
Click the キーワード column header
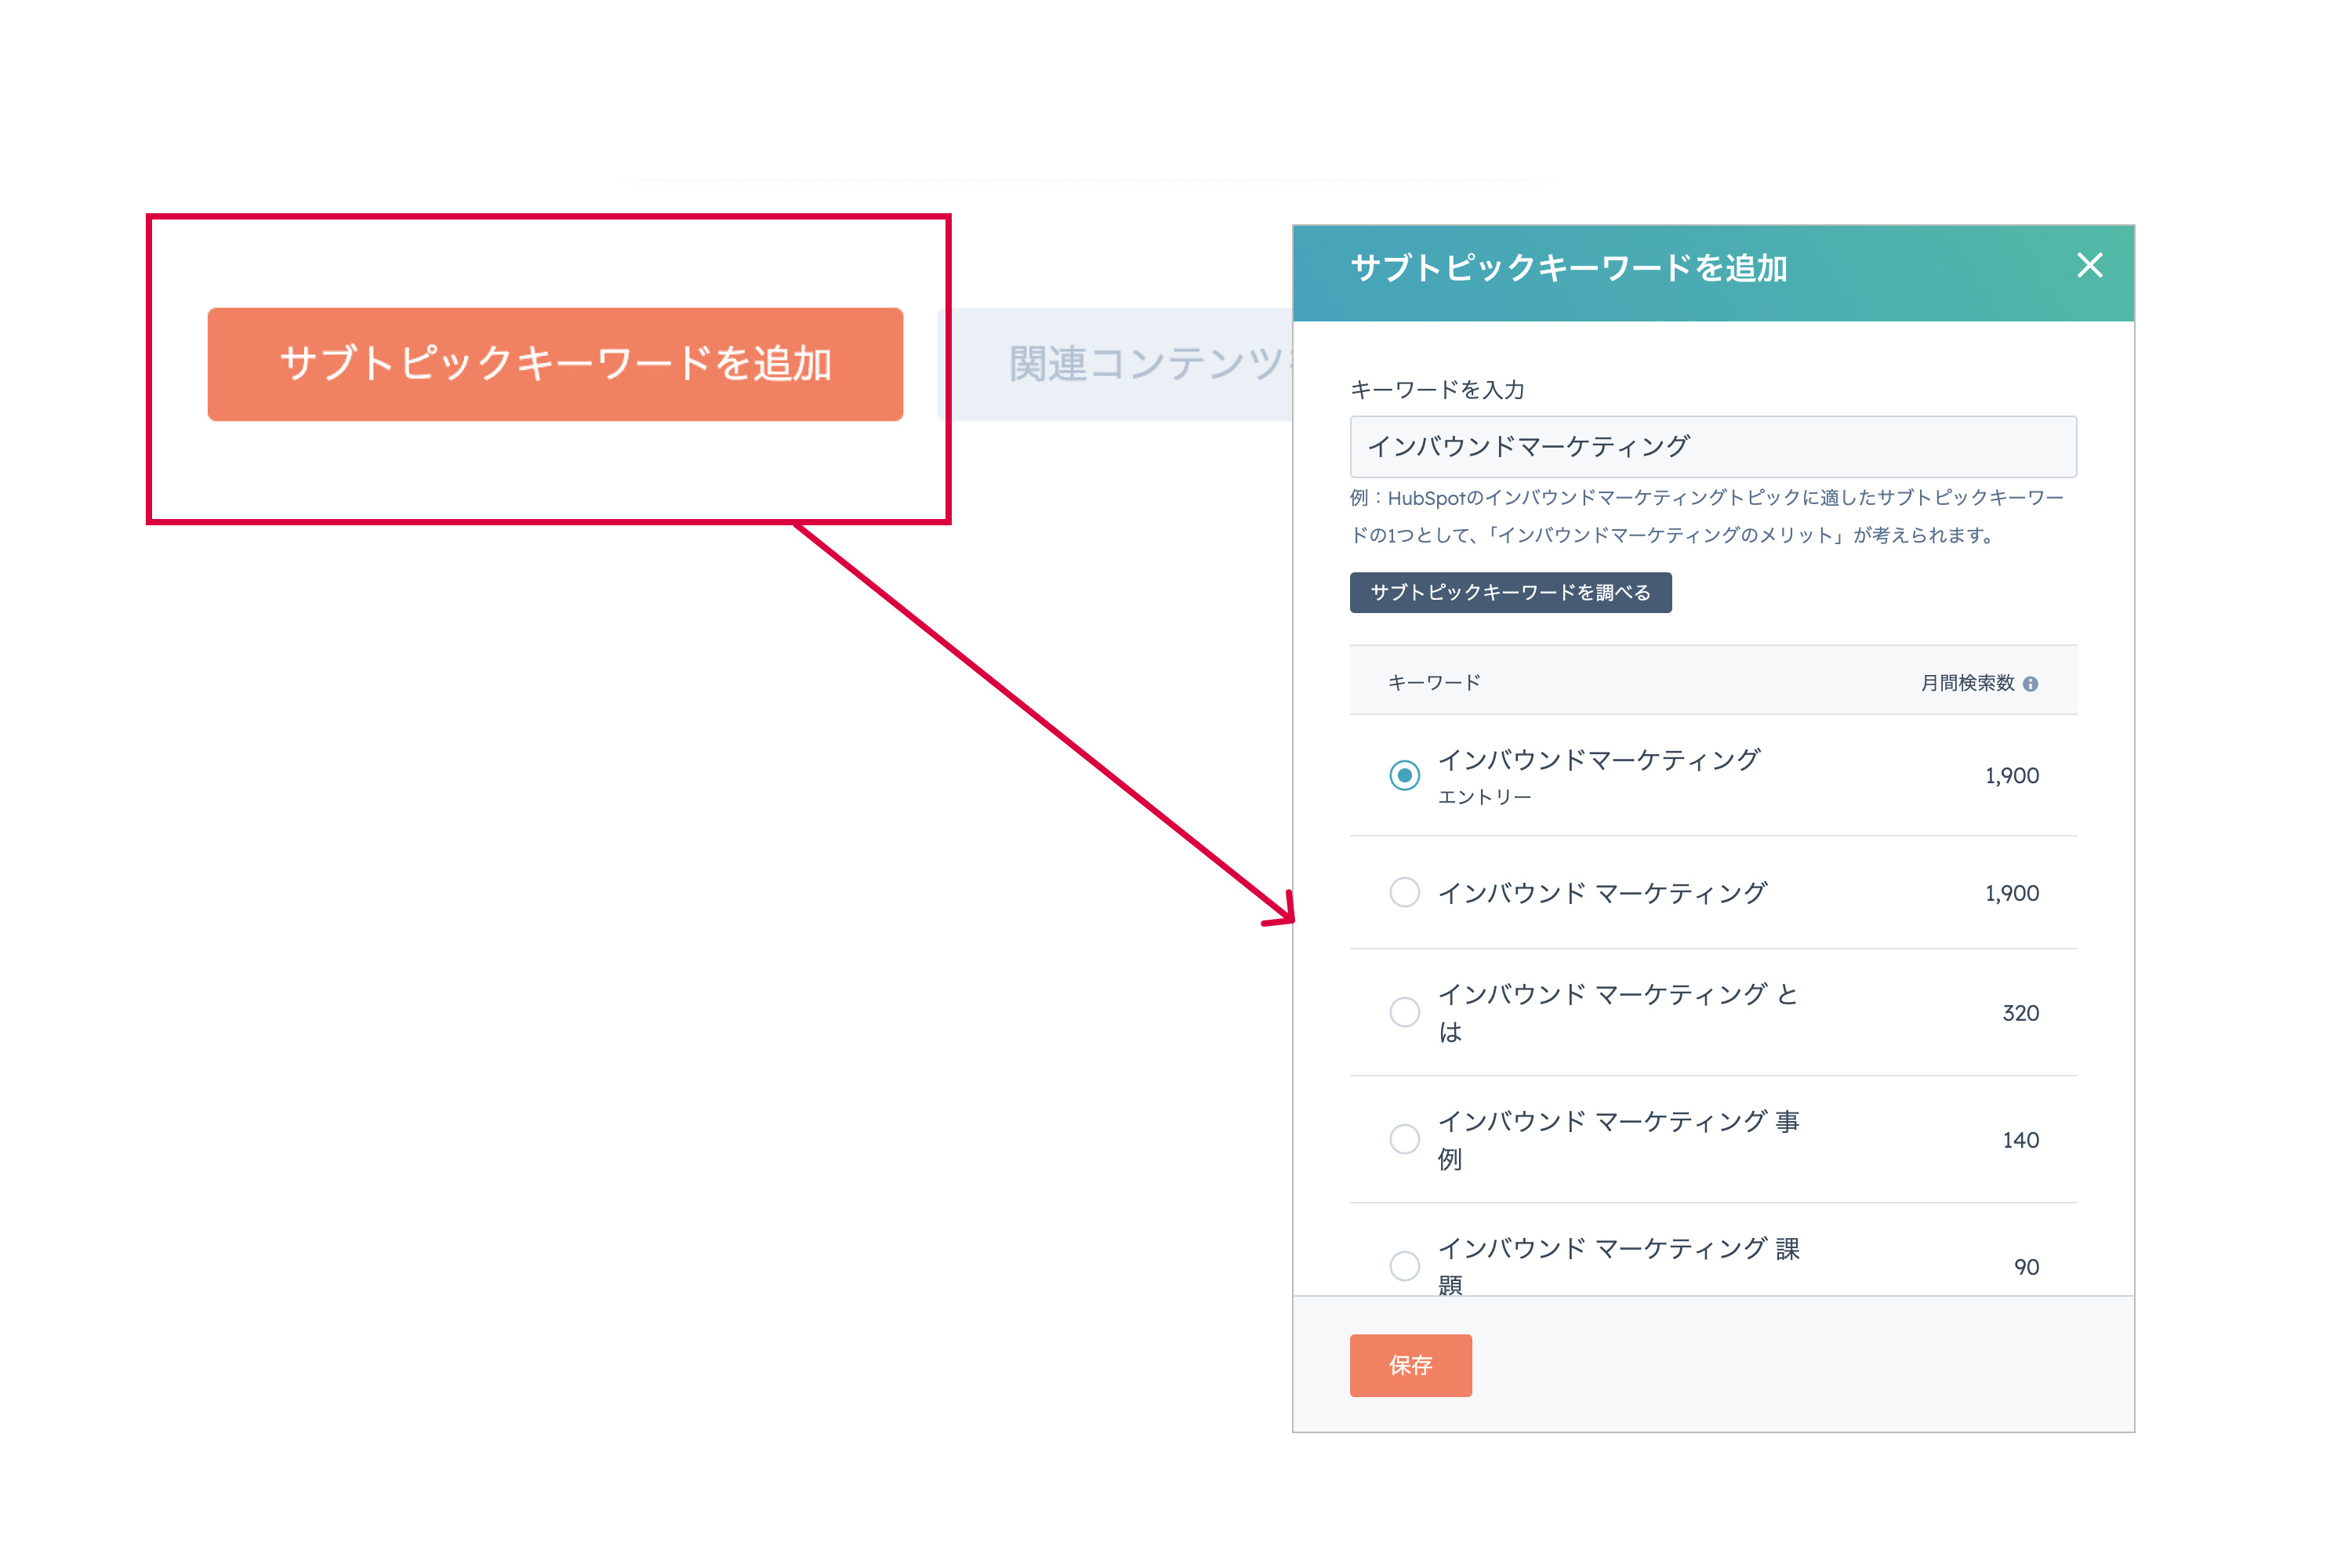(1433, 683)
